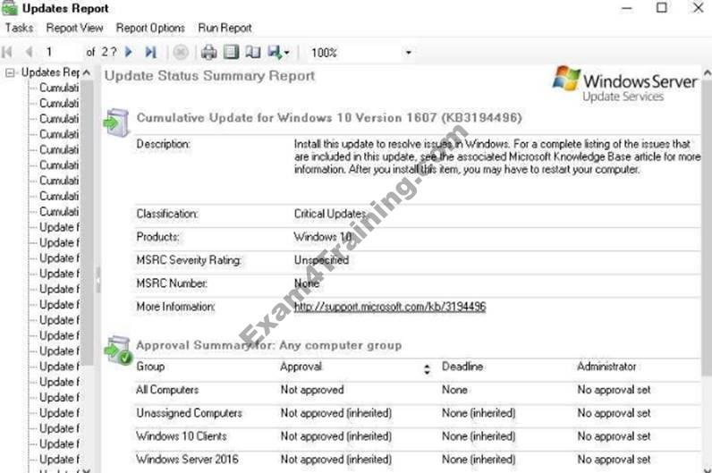This screenshot has height=473, width=712.
Task: Click approval status of Unassigned Computers row
Action: 336,412
